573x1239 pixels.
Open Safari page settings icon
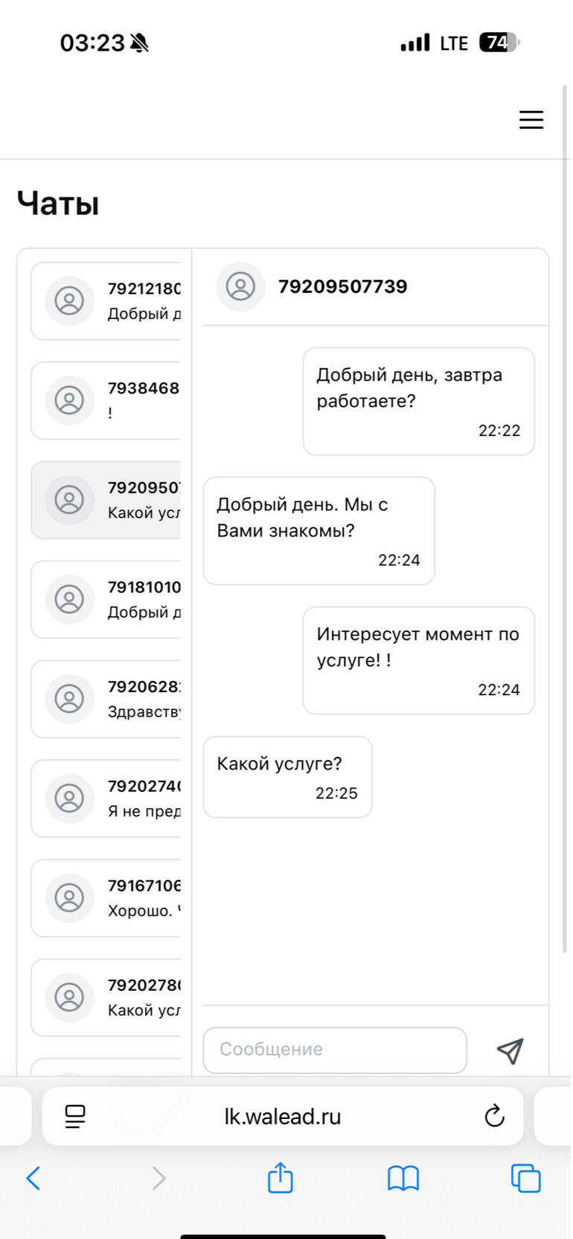(75, 1116)
